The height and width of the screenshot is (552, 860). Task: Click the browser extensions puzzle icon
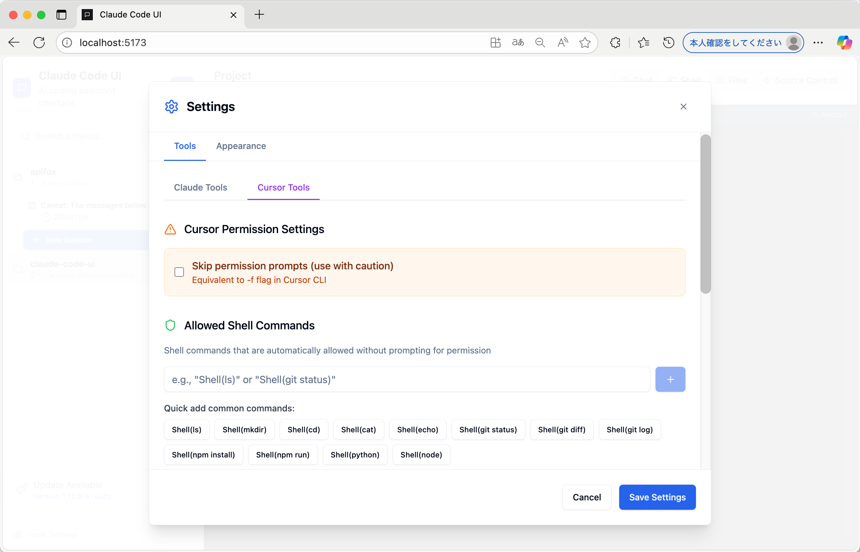615,43
